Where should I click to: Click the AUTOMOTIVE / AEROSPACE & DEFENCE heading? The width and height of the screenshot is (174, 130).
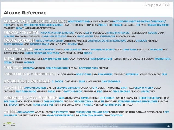point(35,21)
